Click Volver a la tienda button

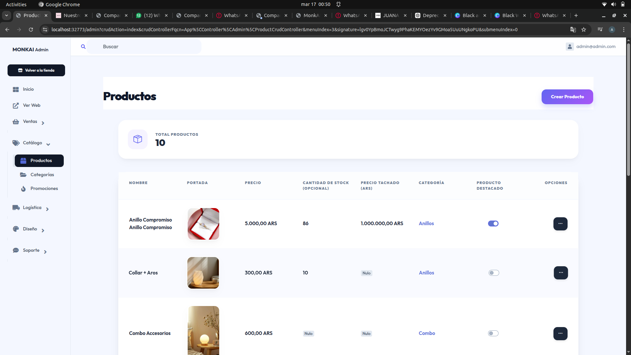click(x=36, y=70)
